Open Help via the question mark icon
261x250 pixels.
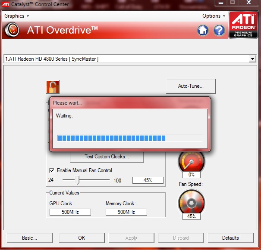pyautogui.click(x=219, y=30)
